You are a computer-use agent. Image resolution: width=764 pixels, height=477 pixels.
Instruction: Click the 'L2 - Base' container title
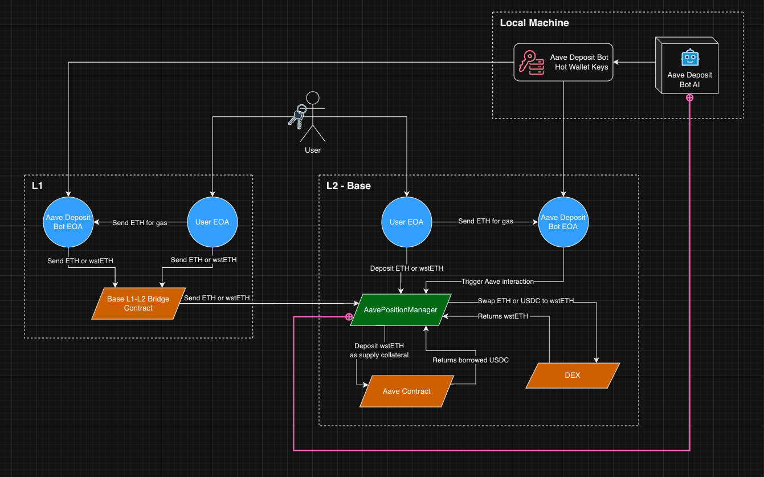click(349, 186)
